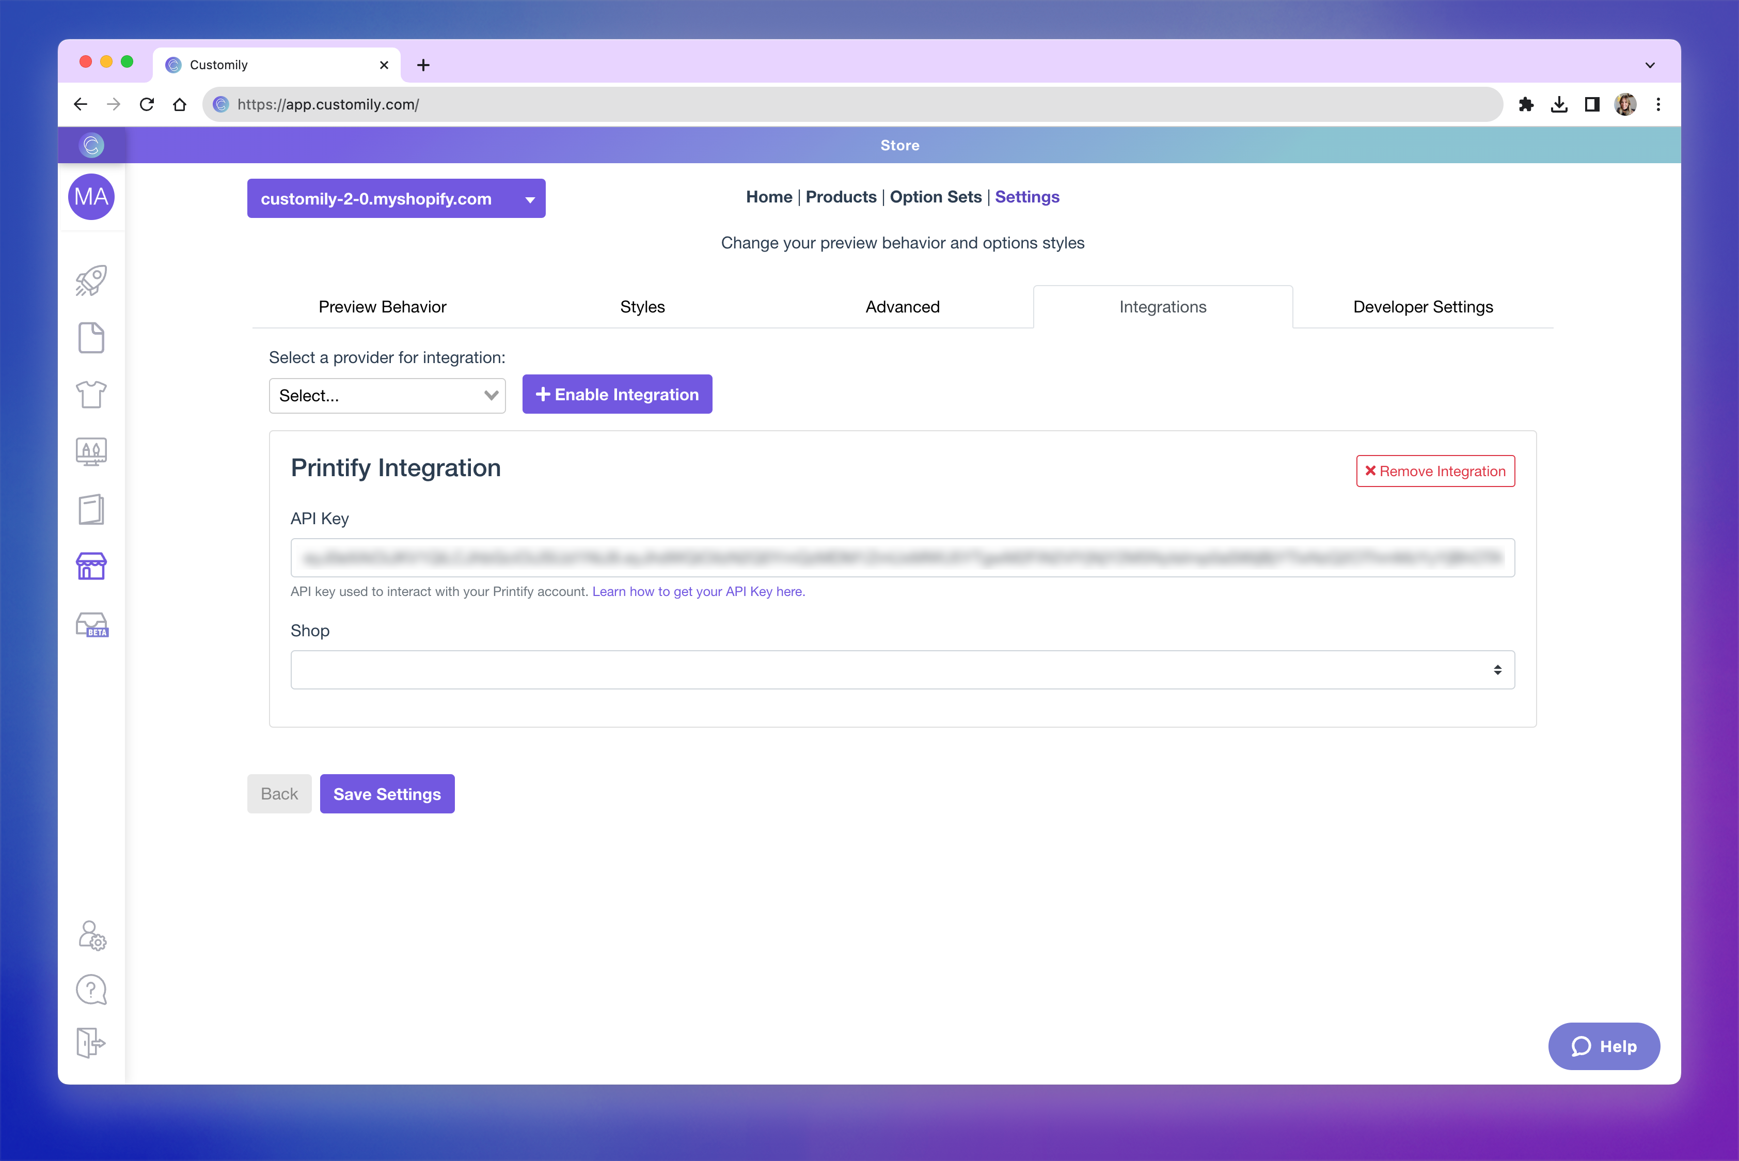Open the t-shirt products icon

(91, 394)
